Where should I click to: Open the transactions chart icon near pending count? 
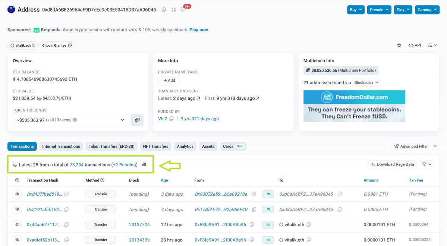pyautogui.click(x=144, y=164)
